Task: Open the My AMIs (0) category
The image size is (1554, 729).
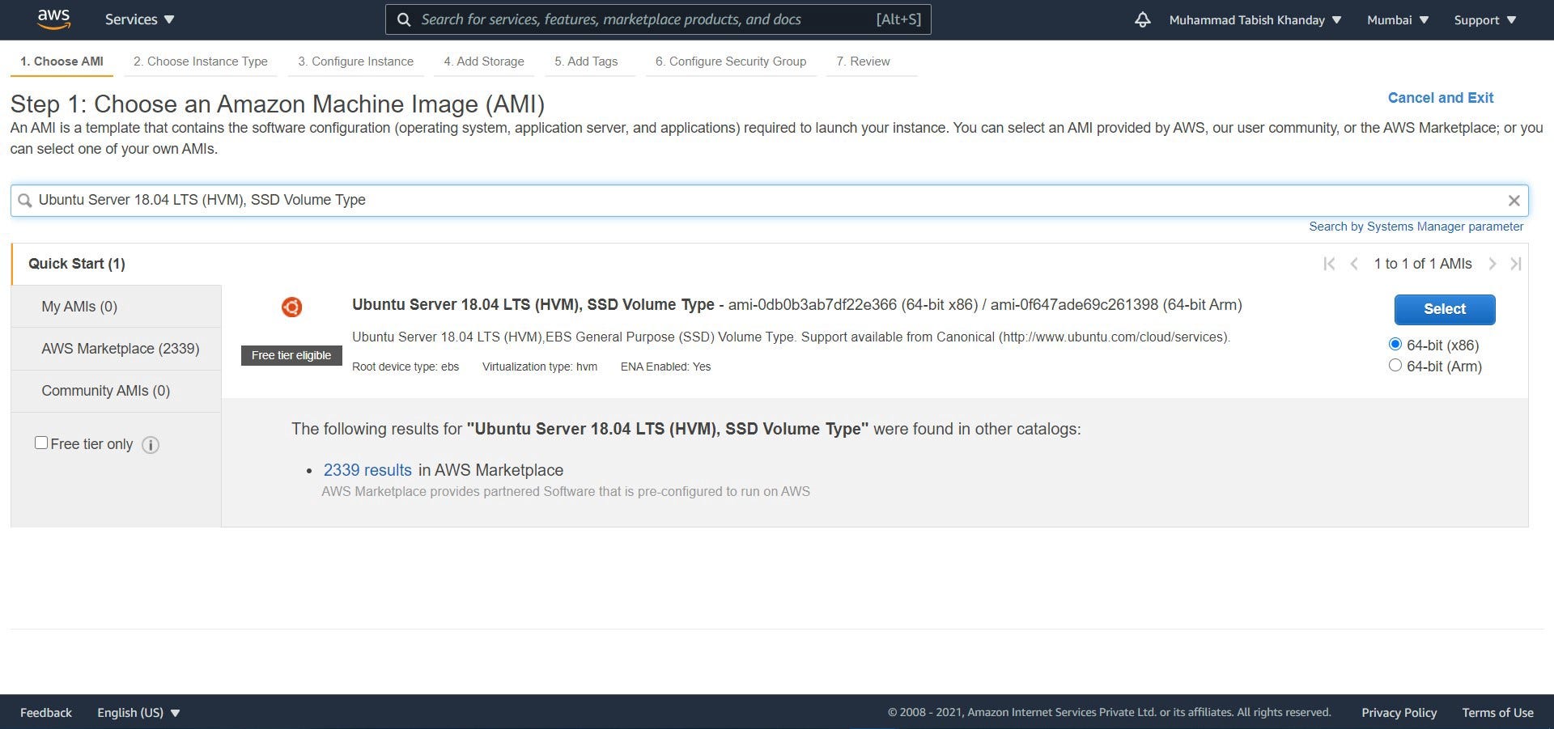Action: (x=117, y=307)
